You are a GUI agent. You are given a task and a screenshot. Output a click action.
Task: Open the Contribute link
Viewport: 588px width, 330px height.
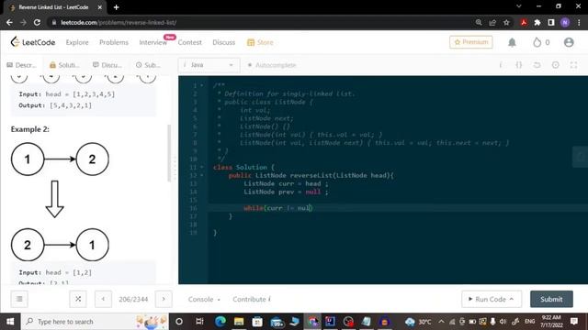(x=252, y=300)
